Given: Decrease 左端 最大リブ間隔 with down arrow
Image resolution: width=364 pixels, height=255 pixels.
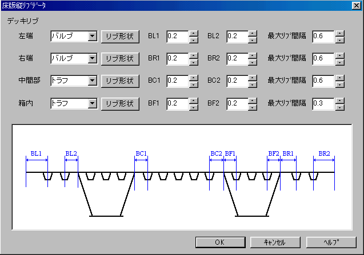Looking at the screenshot, I should point(340,40).
